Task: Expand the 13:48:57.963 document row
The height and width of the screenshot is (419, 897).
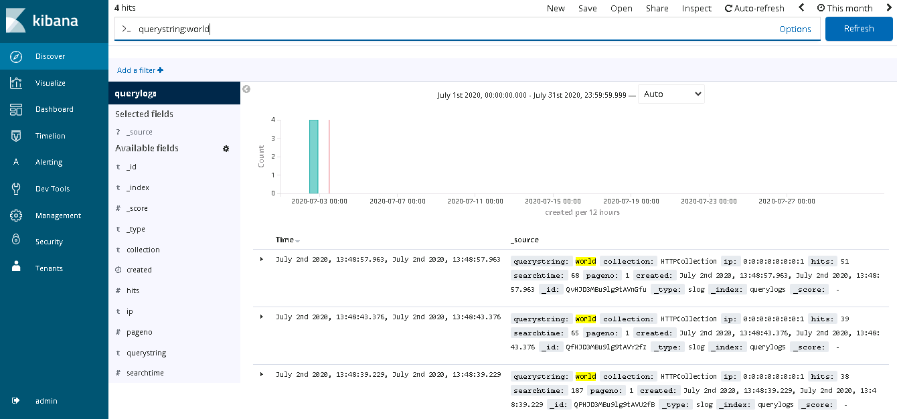Action: click(x=262, y=259)
